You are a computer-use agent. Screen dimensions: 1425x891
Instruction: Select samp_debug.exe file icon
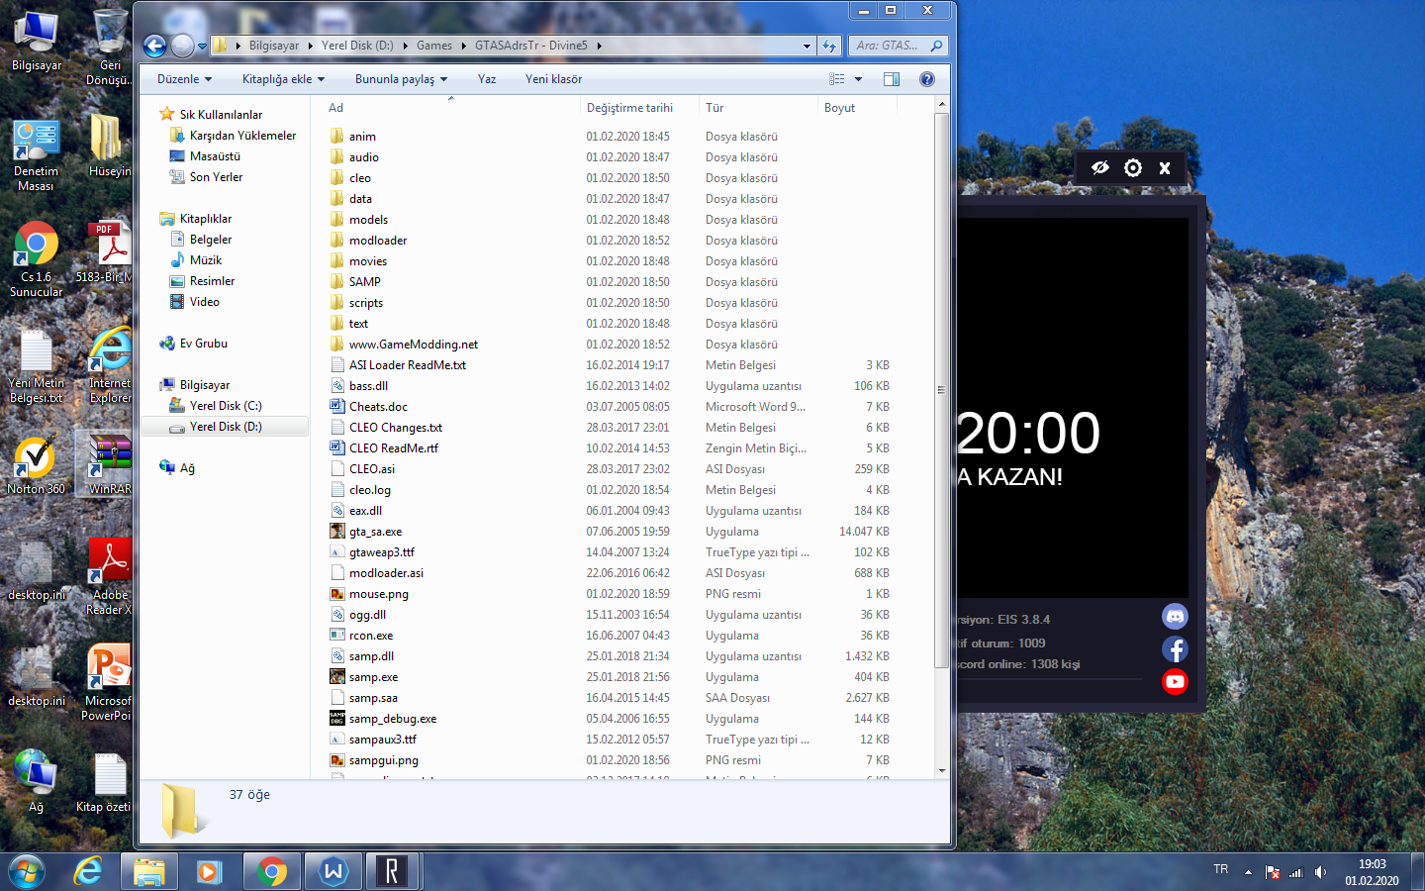click(337, 719)
